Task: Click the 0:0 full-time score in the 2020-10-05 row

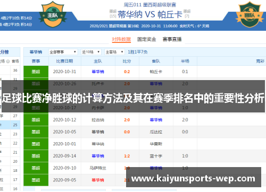Action: coord(127,132)
